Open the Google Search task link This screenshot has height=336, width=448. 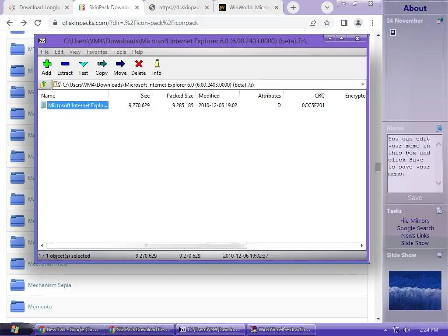click(415, 228)
